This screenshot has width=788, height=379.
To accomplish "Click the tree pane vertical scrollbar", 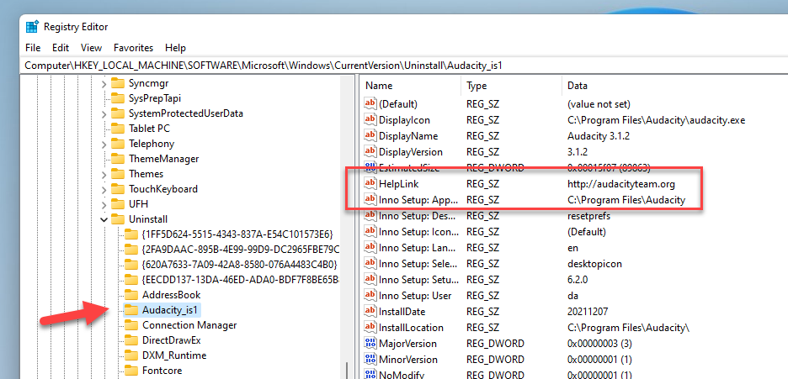I will coord(347,227).
